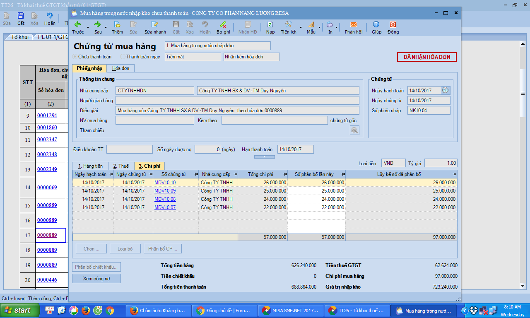Click the Hoãn undo icon in dialog toolbar
530x318 pixels.
click(205, 27)
